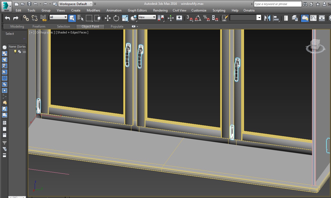The width and height of the screenshot is (331, 198).
Task: Select the Move transform tool
Action: pos(108,18)
